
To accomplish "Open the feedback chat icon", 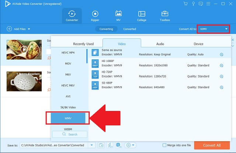I will [201, 4].
